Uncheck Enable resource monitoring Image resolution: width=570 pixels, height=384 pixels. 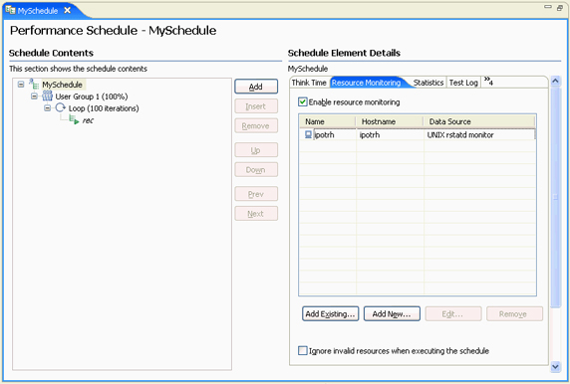[x=303, y=102]
